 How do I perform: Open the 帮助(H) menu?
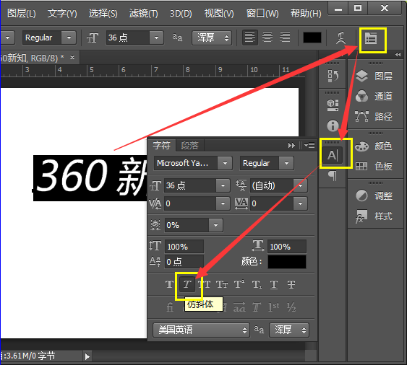tap(306, 13)
